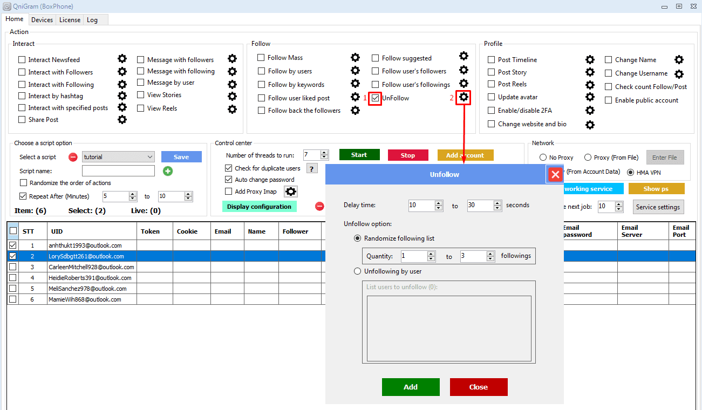Select the Unfollowing by user option
The height and width of the screenshot is (410, 702).
coord(357,271)
